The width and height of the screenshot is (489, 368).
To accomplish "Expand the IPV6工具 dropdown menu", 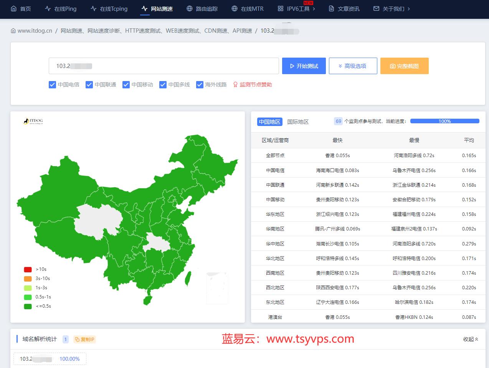I will click(x=297, y=8).
